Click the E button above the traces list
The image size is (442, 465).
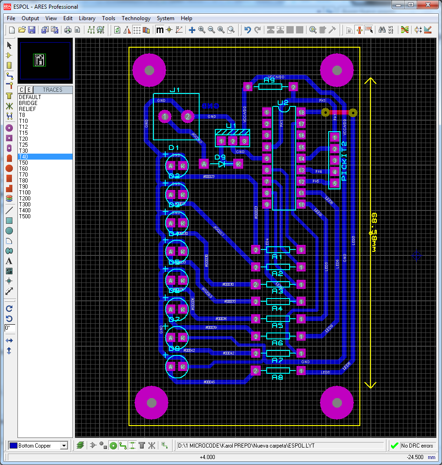click(x=29, y=90)
